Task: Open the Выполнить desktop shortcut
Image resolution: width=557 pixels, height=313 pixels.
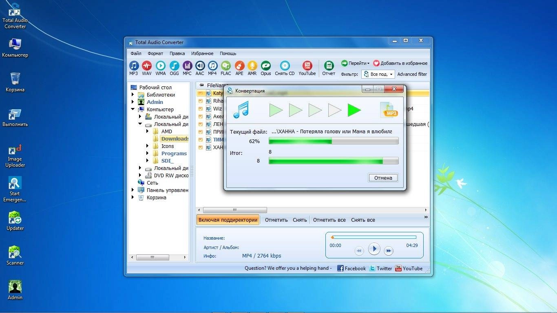Action: [x=15, y=117]
